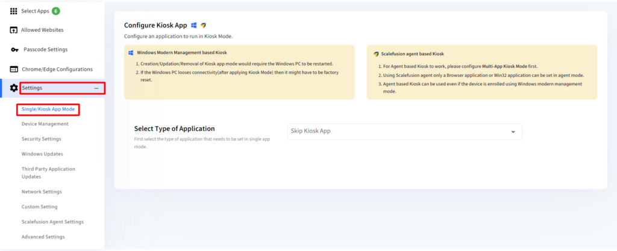Open the Skip Kiosk App dropdown arrow
This screenshot has width=617, height=251.
tap(513, 132)
